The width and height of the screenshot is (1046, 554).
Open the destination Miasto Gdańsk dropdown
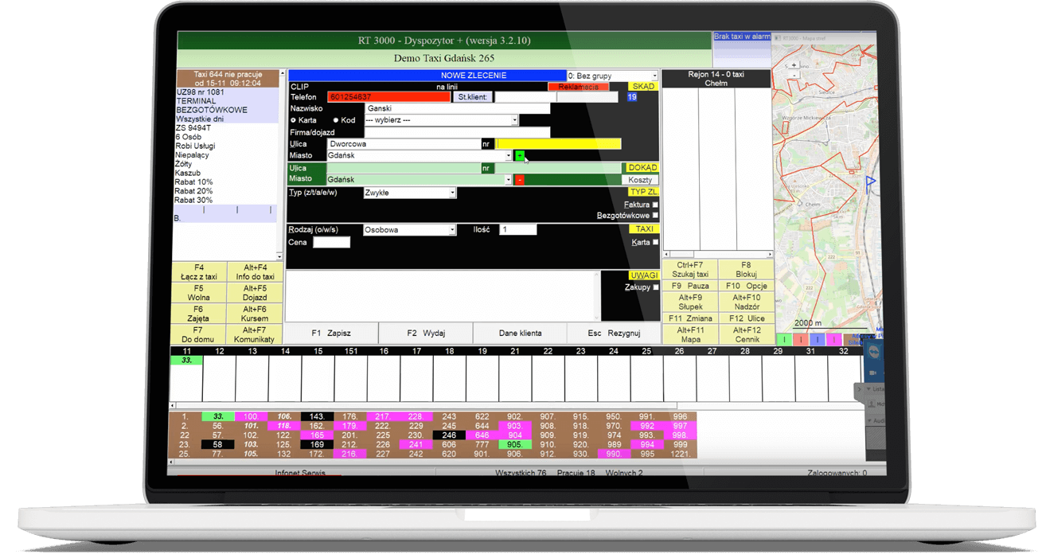click(x=419, y=180)
